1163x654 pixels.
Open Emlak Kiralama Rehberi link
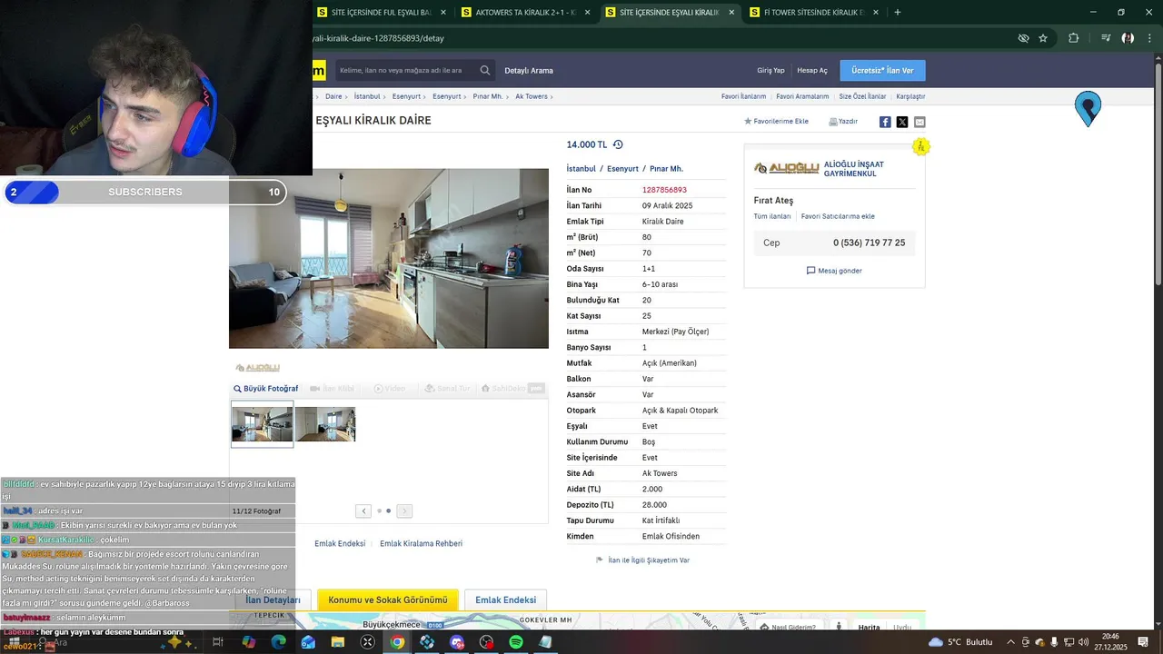coord(421,543)
